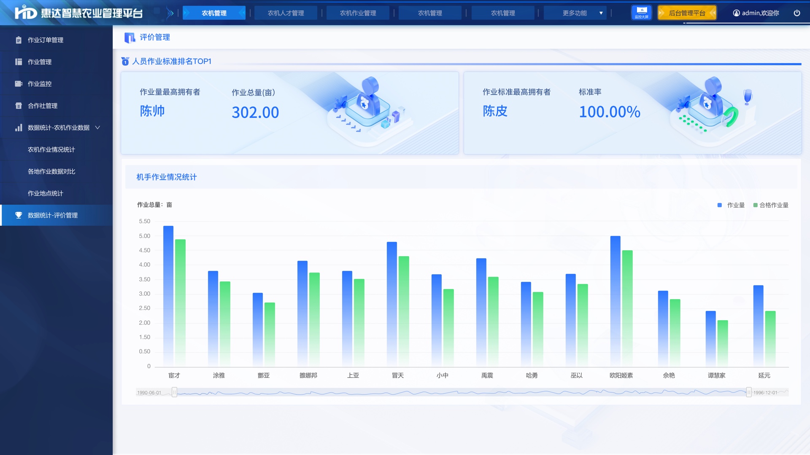Switch to the 农机作业管理 tab
810x455 pixels.
[358, 13]
